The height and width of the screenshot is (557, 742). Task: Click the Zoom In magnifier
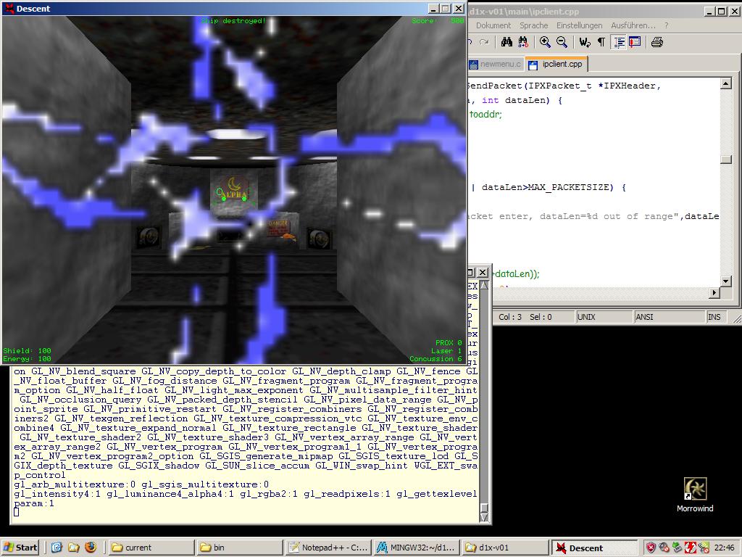pyautogui.click(x=545, y=42)
